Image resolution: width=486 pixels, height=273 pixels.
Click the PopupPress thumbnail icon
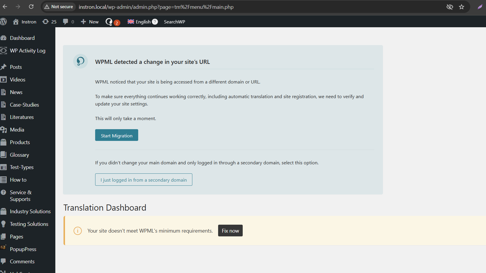[3, 248]
